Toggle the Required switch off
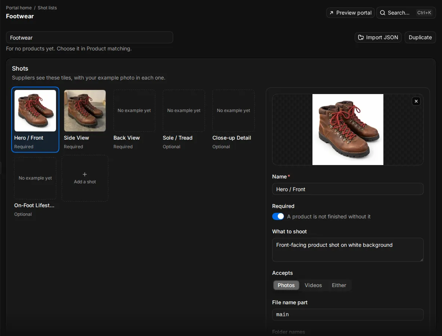This screenshot has width=442, height=336. (278, 216)
